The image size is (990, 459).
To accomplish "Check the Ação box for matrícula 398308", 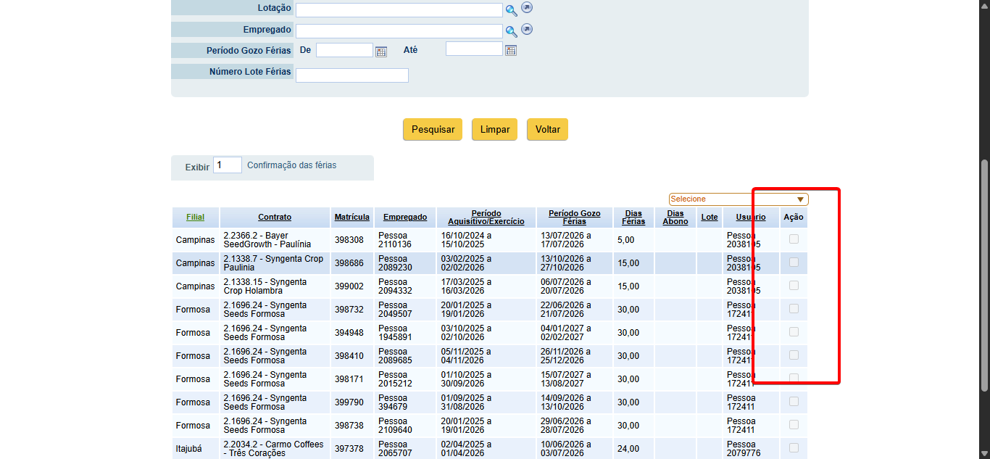I will tap(794, 239).
